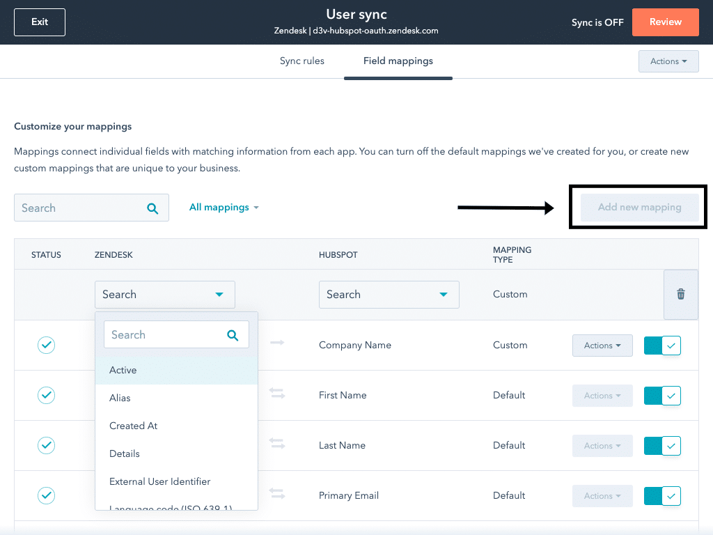This screenshot has height=535, width=713.
Task: Click the MAPPING TYPE column header
Action: pyautogui.click(x=512, y=255)
